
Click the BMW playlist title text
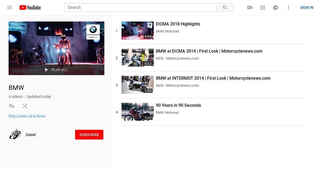point(16,88)
